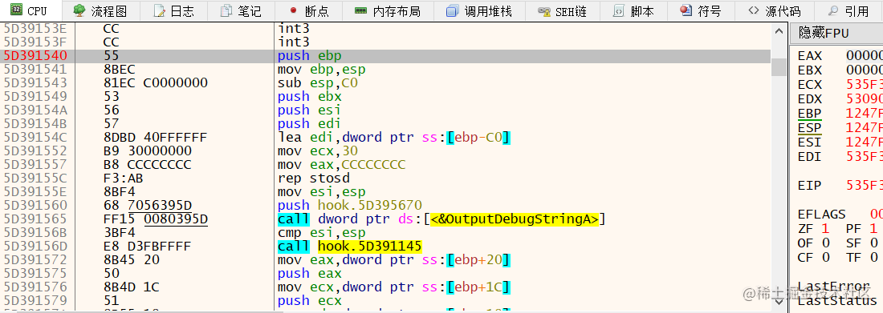Image resolution: width=883 pixels, height=313 pixels.
Task: Switch to the 脚本 tab
Action: point(633,10)
